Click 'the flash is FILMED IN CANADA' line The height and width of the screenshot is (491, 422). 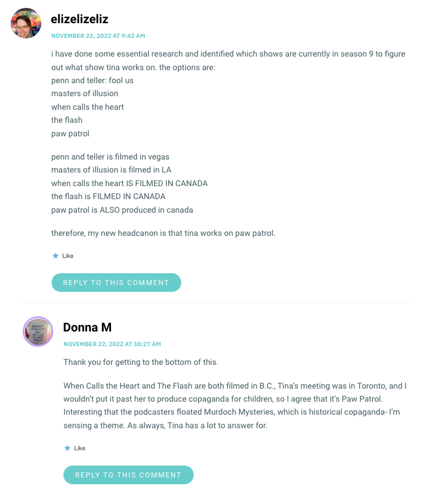coord(109,197)
